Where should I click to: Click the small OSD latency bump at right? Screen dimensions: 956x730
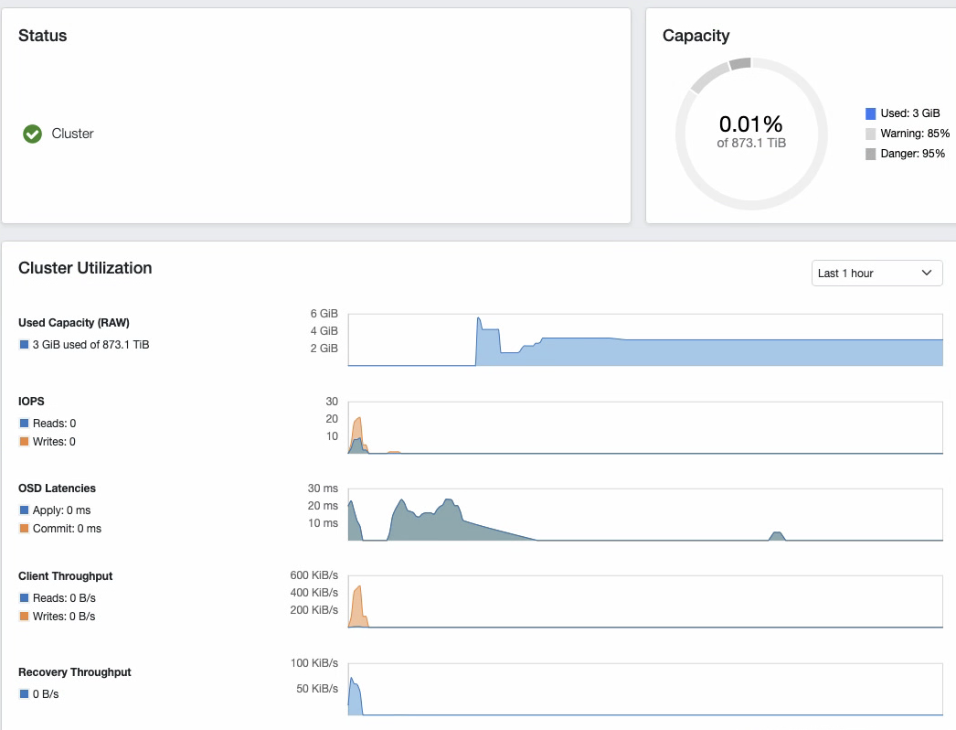[777, 535]
